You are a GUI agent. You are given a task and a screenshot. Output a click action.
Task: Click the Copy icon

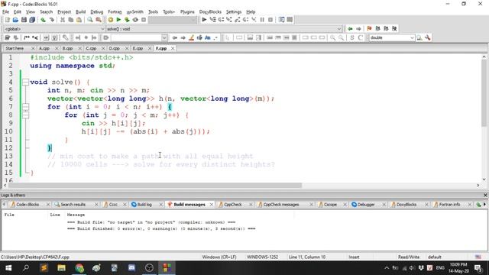[x=71, y=20]
